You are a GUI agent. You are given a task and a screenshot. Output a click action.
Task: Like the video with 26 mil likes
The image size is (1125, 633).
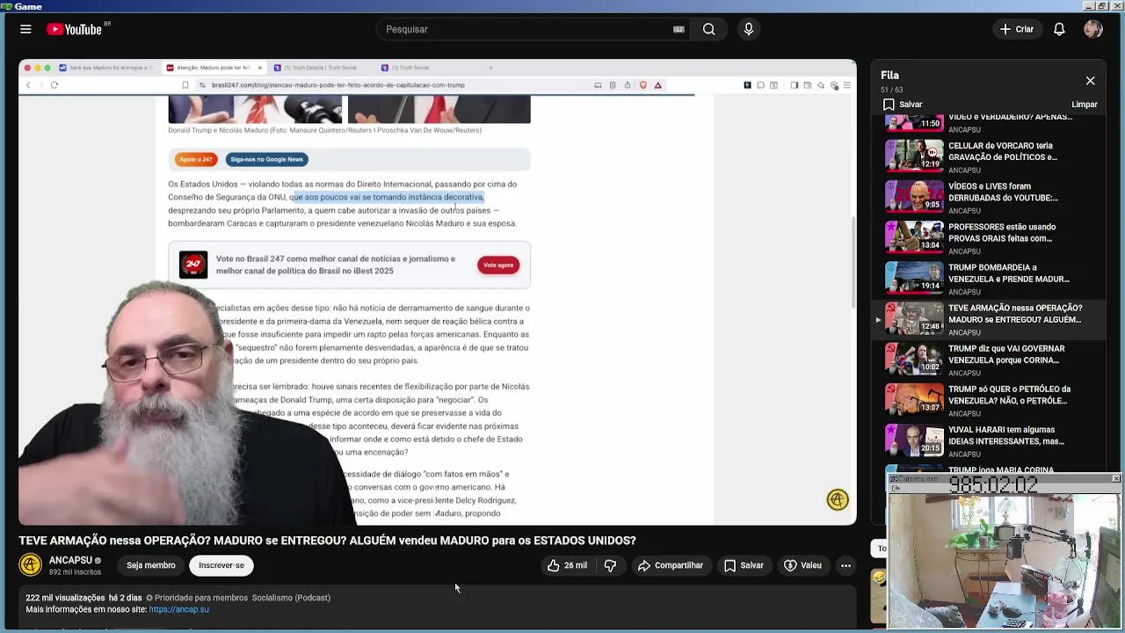pyautogui.click(x=567, y=565)
